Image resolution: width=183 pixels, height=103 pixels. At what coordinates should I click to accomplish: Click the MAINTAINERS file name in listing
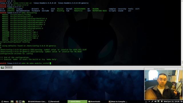[x=80, y=9]
